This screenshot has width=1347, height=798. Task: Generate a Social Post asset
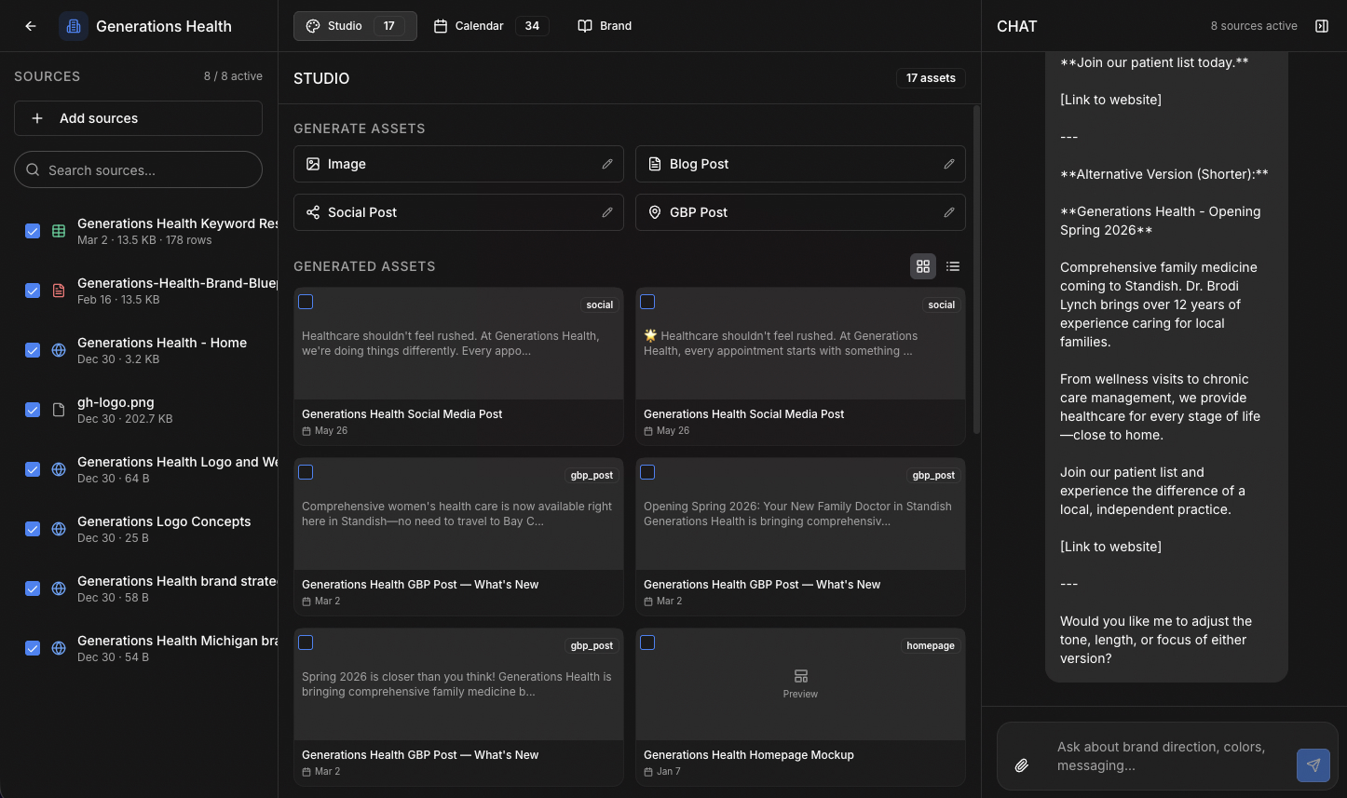(458, 212)
